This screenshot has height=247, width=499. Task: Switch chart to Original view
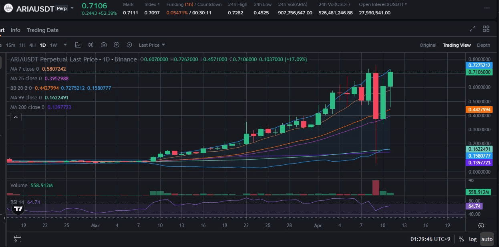428,45
